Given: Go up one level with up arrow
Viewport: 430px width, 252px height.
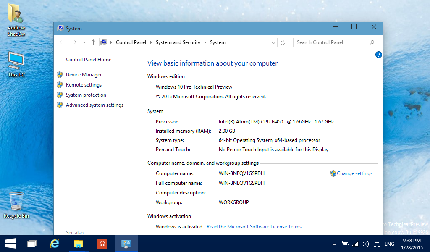Looking at the screenshot, I should point(93,42).
